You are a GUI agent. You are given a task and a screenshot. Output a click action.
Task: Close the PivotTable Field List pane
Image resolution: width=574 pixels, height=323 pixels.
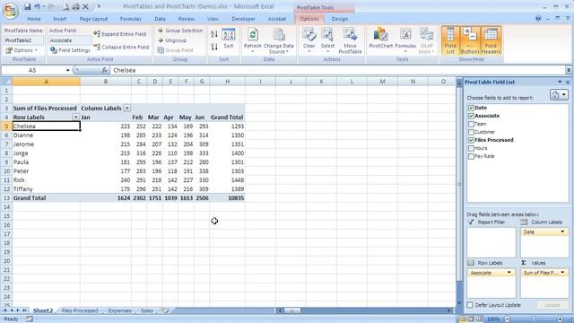tap(568, 82)
